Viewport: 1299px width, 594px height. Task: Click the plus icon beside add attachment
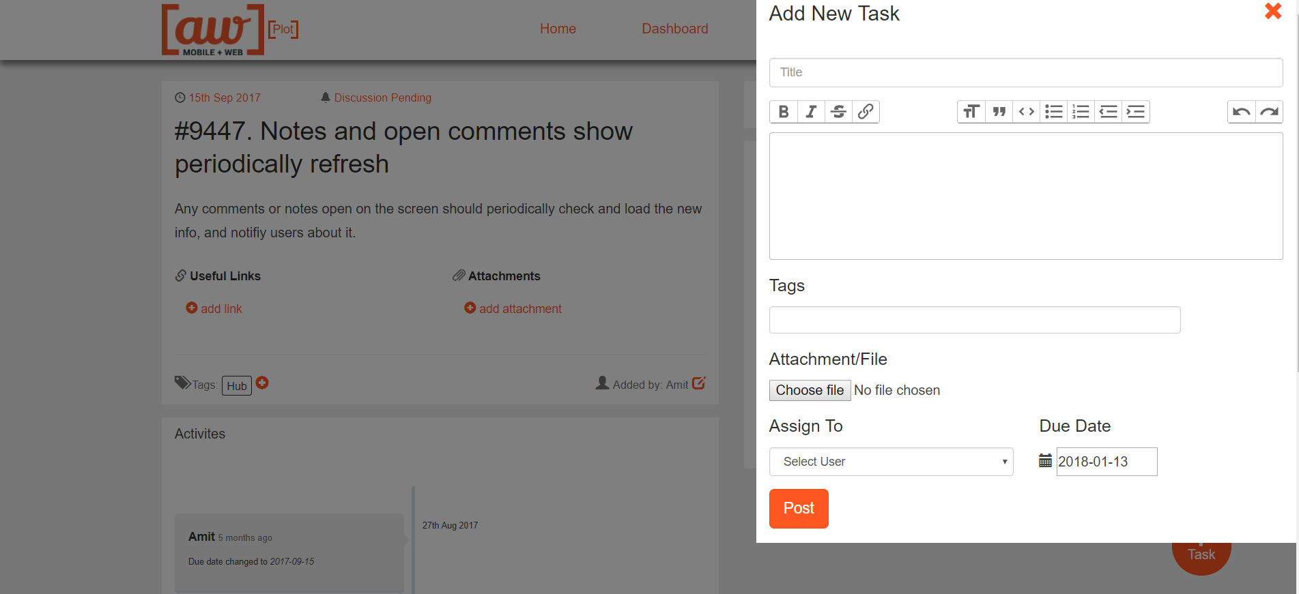pos(470,308)
